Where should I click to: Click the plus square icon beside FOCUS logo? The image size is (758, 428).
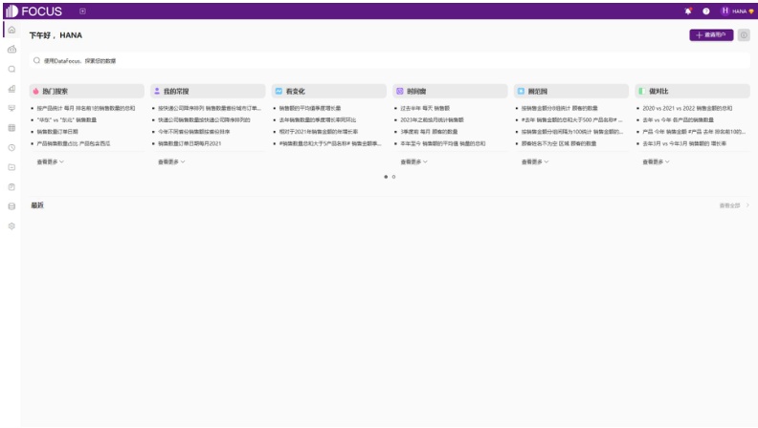tap(82, 11)
